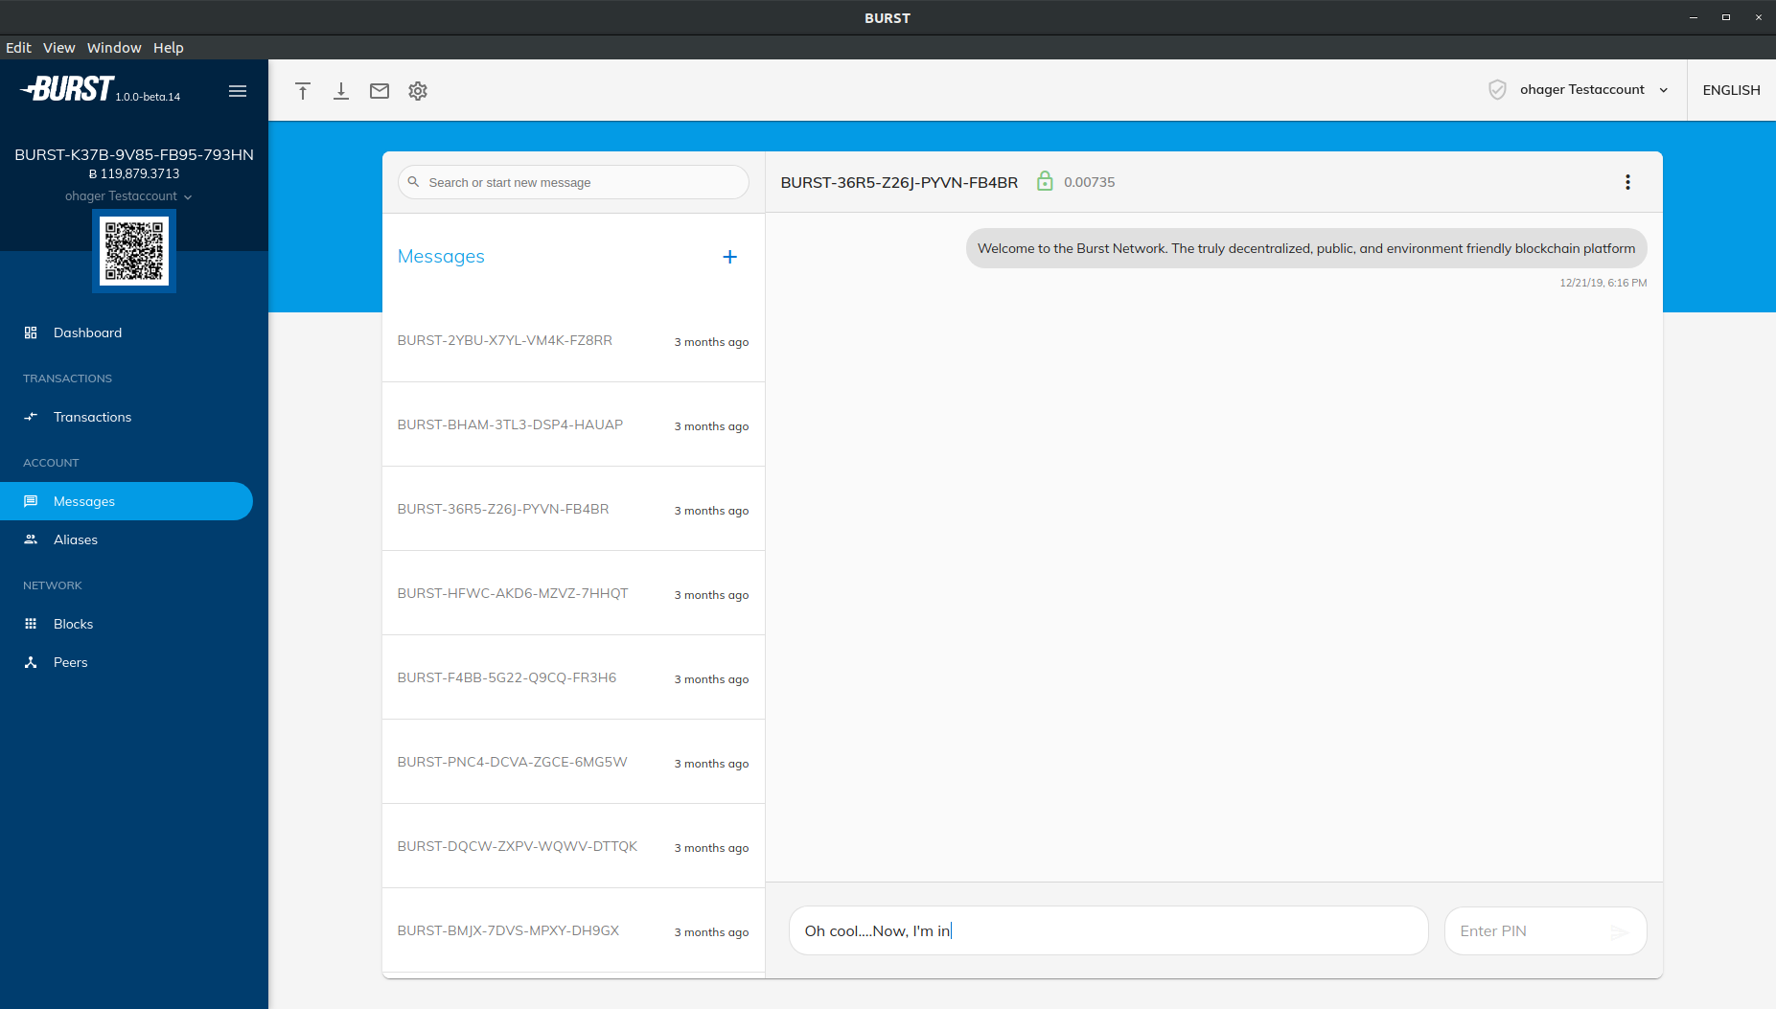Click the account QR code image
1776x1009 pixels.
click(134, 251)
